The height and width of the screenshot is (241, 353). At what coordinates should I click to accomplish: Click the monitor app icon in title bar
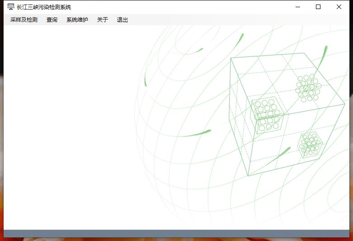pos(11,7)
